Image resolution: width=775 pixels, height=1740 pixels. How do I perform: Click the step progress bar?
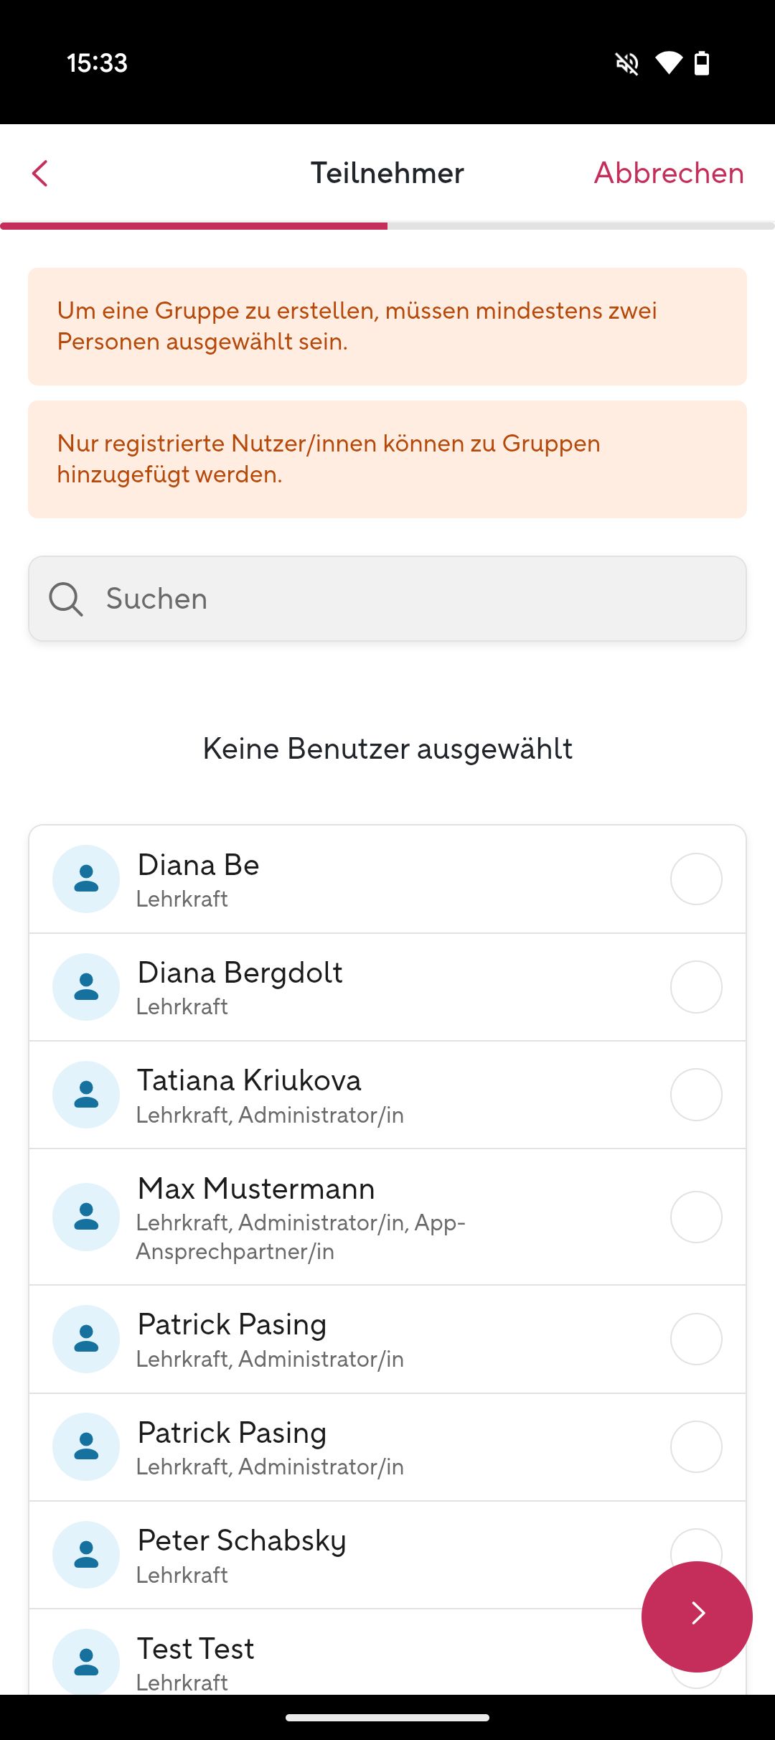point(387,226)
